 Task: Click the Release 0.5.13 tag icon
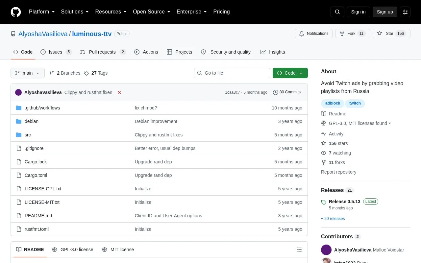(324, 202)
